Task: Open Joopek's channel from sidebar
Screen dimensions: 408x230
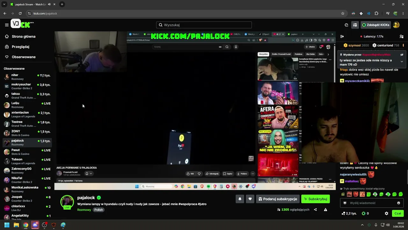Action: (27, 199)
